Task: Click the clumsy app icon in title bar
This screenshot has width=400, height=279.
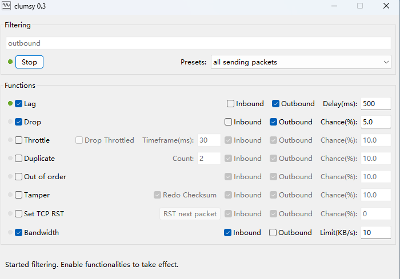Action: click(6, 6)
